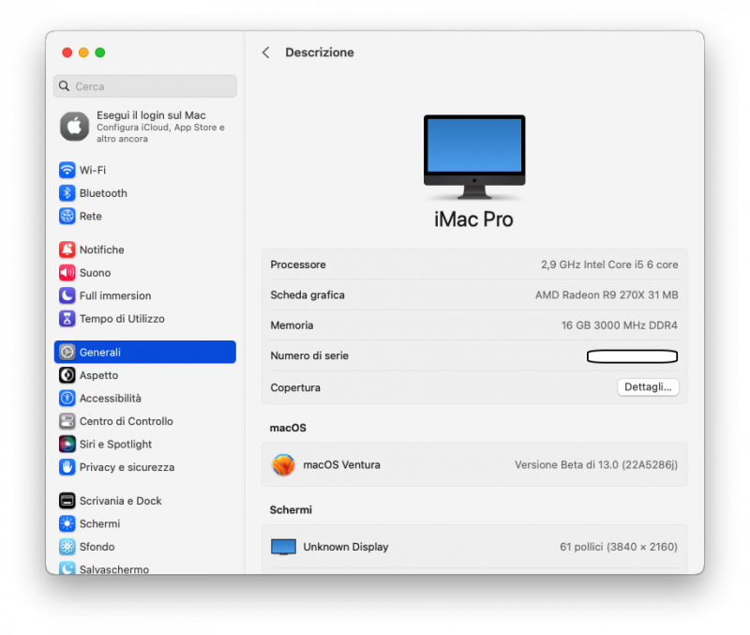The height and width of the screenshot is (635, 750).
Task: Select the Suono settings icon
Action: pyautogui.click(x=67, y=272)
